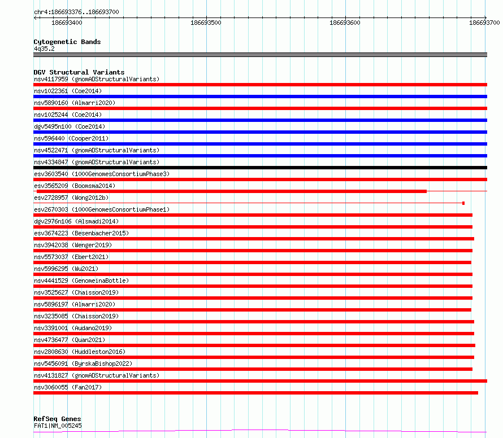Click the blue bar under nsv1022361
The image size is (503, 438).
pyautogui.click(x=260, y=97)
